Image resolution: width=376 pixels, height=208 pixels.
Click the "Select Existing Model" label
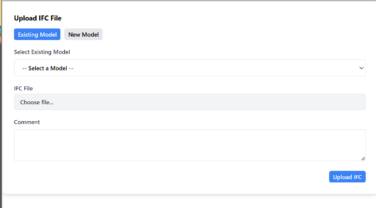tap(45, 52)
